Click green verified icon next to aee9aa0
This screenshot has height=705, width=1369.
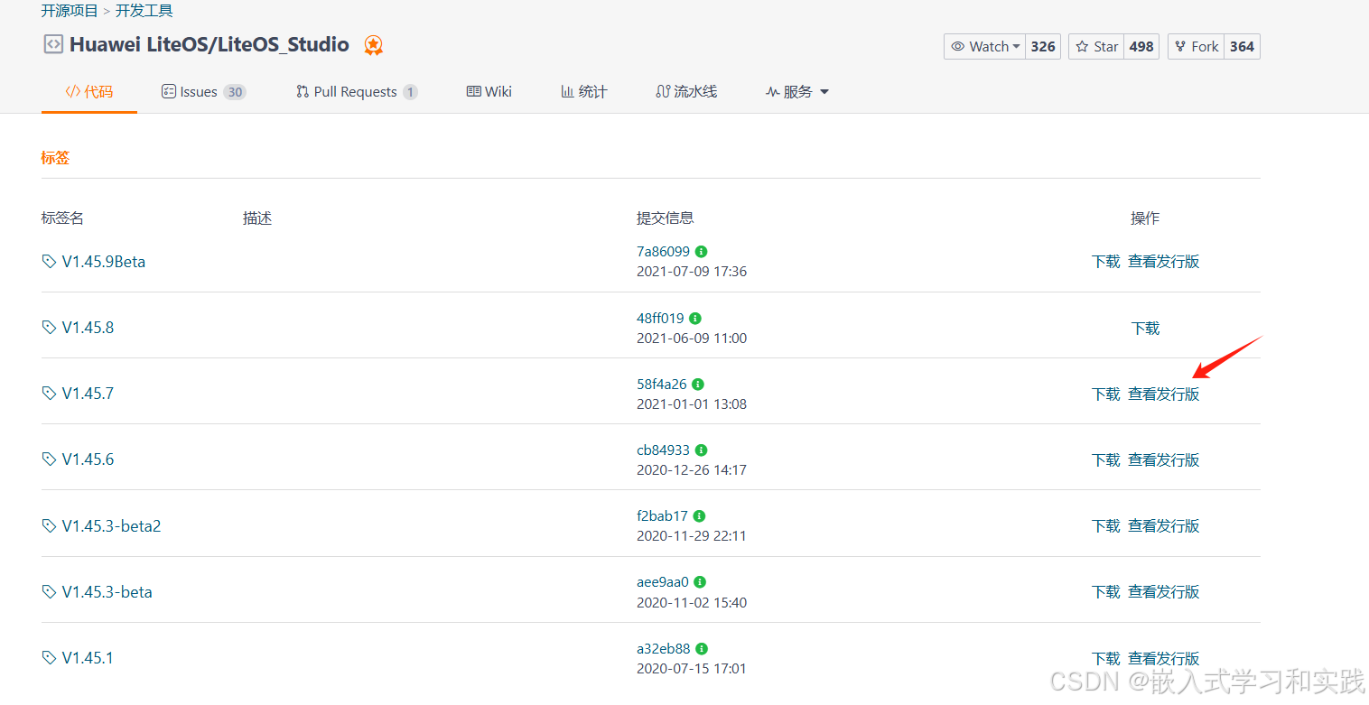[701, 582]
